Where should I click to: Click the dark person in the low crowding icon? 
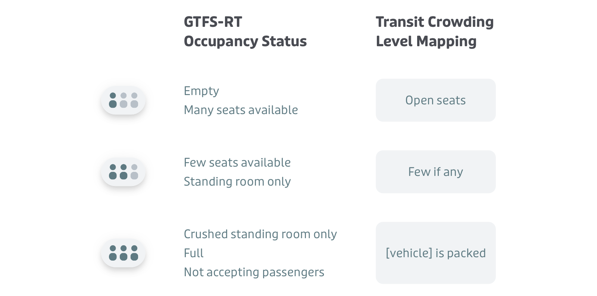[113, 100]
